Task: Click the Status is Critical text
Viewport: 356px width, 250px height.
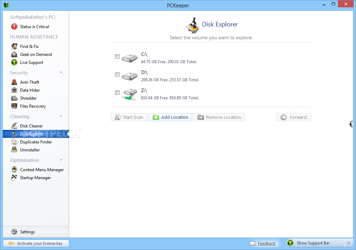Action: tap(34, 26)
